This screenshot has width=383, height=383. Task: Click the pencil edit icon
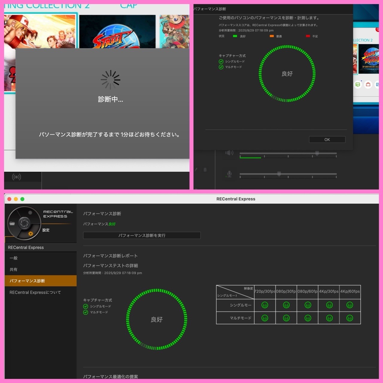[196, 170]
